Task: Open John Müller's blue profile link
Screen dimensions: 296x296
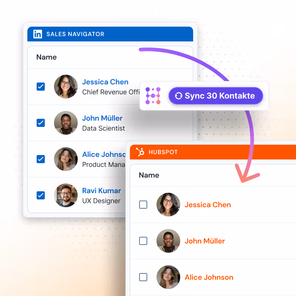Action: tap(102, 118)
